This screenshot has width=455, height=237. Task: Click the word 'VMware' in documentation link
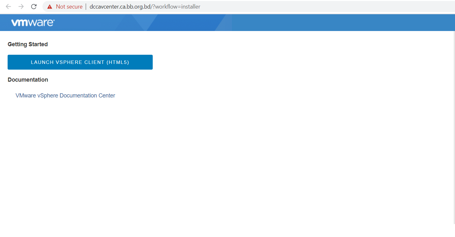tap(26, 96)
